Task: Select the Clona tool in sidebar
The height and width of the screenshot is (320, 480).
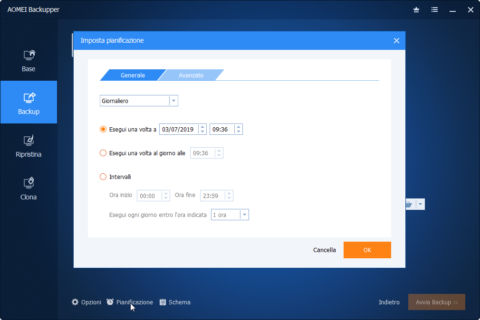Action: point(28,188)
